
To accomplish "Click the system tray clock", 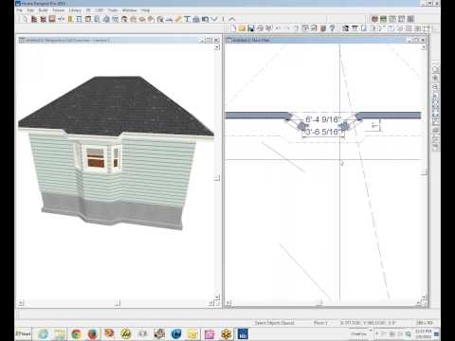I will (x=423, y=333).
